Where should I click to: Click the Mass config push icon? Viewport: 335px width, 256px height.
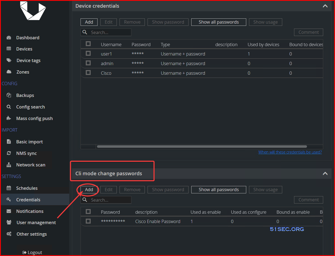(9, 118)
